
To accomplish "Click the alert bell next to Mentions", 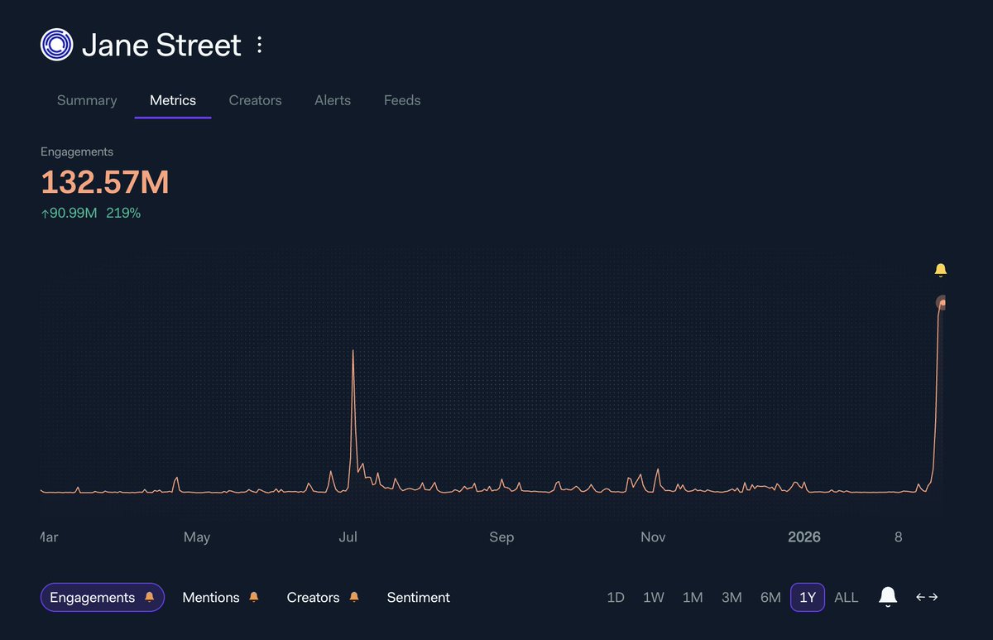I will [x=253, y=596].
